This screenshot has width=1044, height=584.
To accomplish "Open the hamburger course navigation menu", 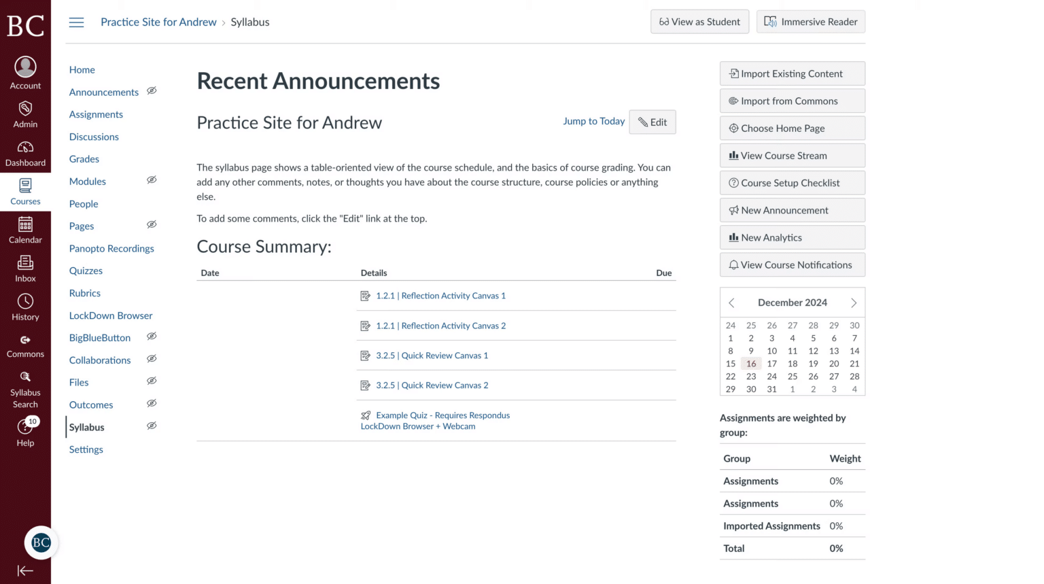I will [76, 22].
